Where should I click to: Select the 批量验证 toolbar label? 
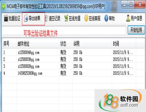tap(14, 18)
